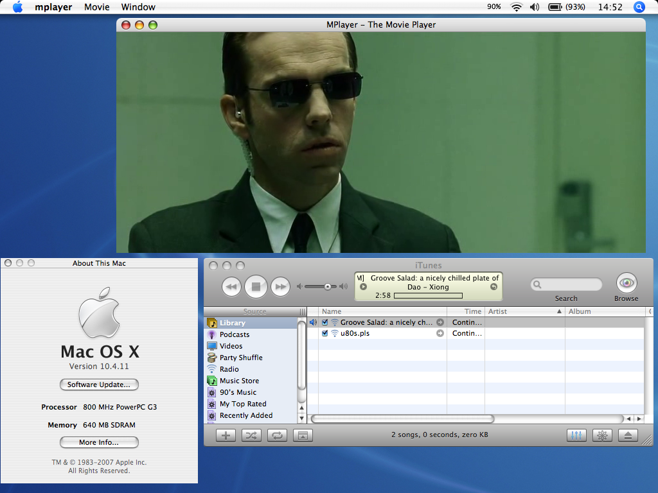Click the track list scroll left arrow
The height and width of the screenshot is (493, 658).
point(628,419)
